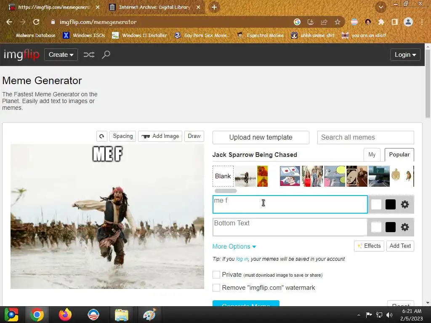Open File Explorer from the taskbar
431x323 pixels.
coord(122,315)
